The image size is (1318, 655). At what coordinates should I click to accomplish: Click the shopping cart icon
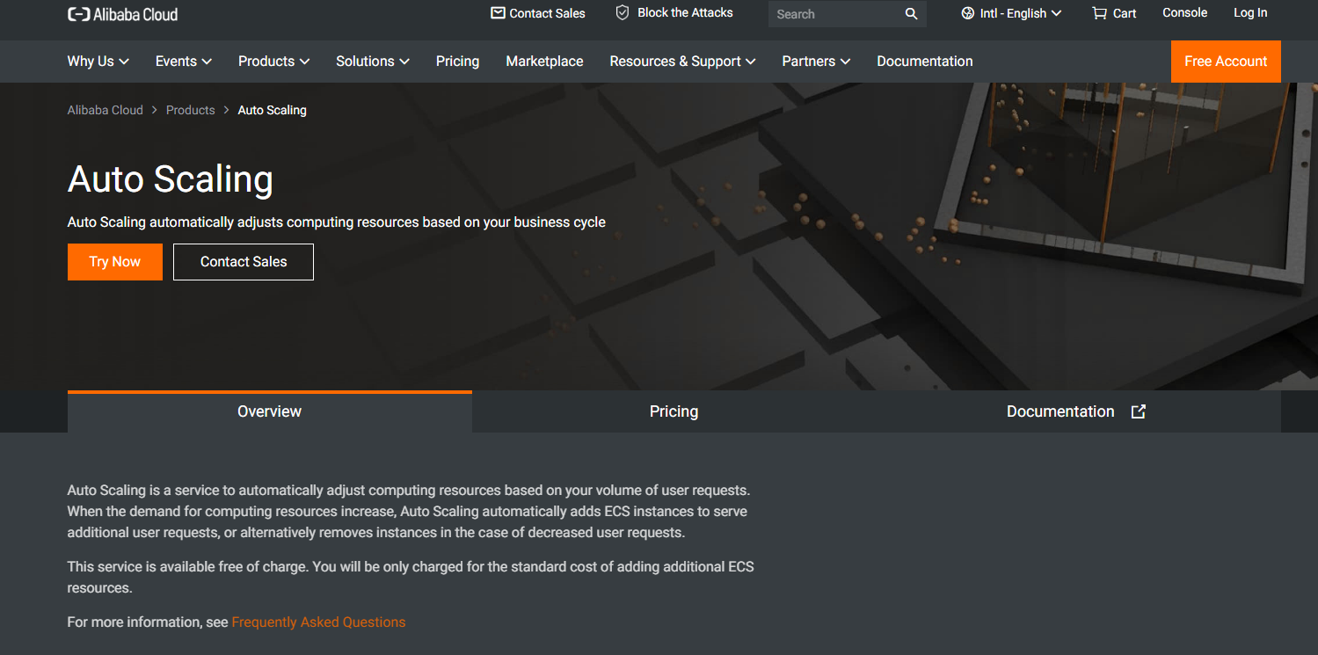click(x=1099, y=13)
